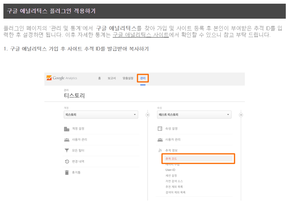This screenshot has width=295, height=215.
Task: Click the building icon for 계정 설정
Action: tap(67, 129)
